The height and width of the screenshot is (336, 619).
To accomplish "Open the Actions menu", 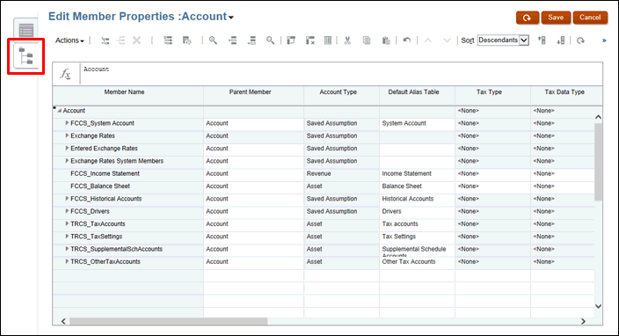I will 69,40.
